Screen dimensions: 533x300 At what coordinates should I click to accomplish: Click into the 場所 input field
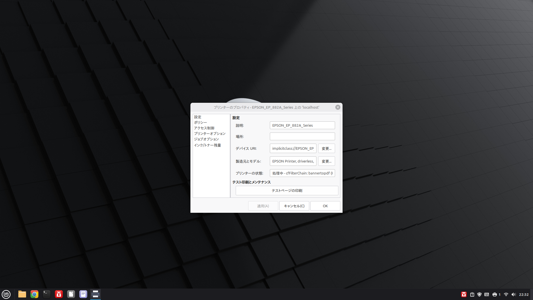click(x=302, y=136)
